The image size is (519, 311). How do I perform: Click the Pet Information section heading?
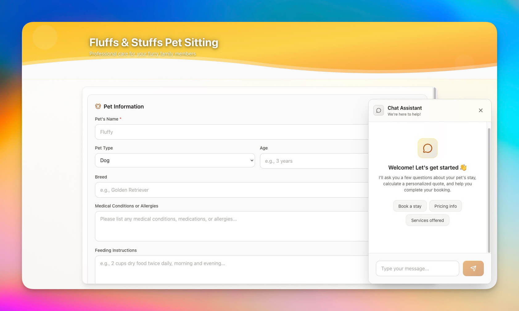[x=124, y=106]
